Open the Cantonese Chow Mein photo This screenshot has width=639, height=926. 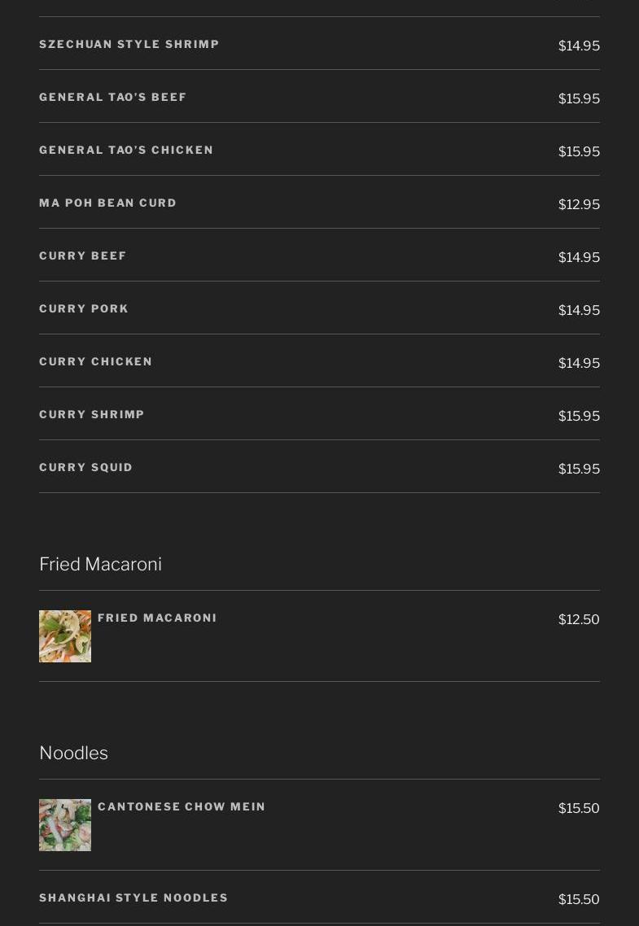tap(65, 825)
